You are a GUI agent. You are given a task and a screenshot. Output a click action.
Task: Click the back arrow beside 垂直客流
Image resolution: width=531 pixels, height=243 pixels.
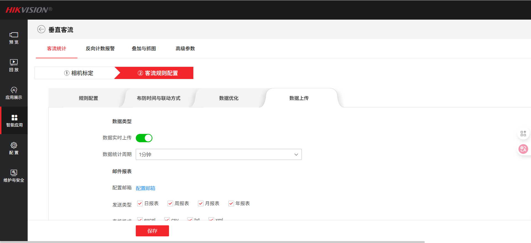[x=41, y=29]
